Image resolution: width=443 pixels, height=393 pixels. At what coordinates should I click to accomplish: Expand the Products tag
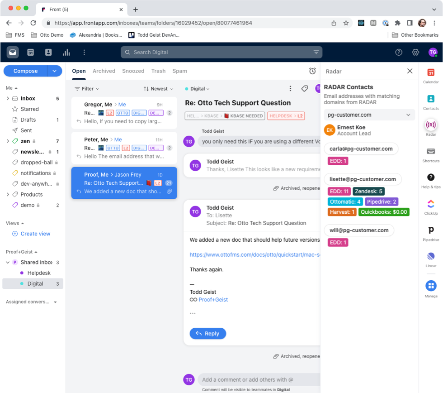[x=8, y=194]
